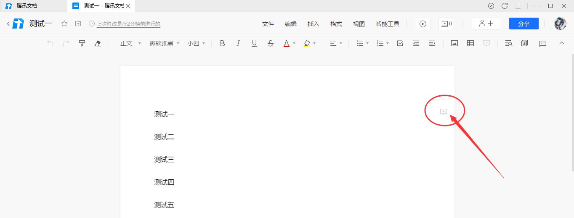Star the document 测试一
Viewport: 574px width, 218px height.
(64, 24)
